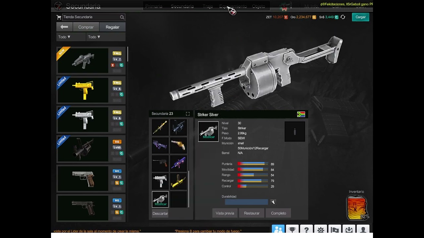This screenshot has height=238, width=424.
Task: Open the Primaria menu tab
Action: (x=154, y=6)
